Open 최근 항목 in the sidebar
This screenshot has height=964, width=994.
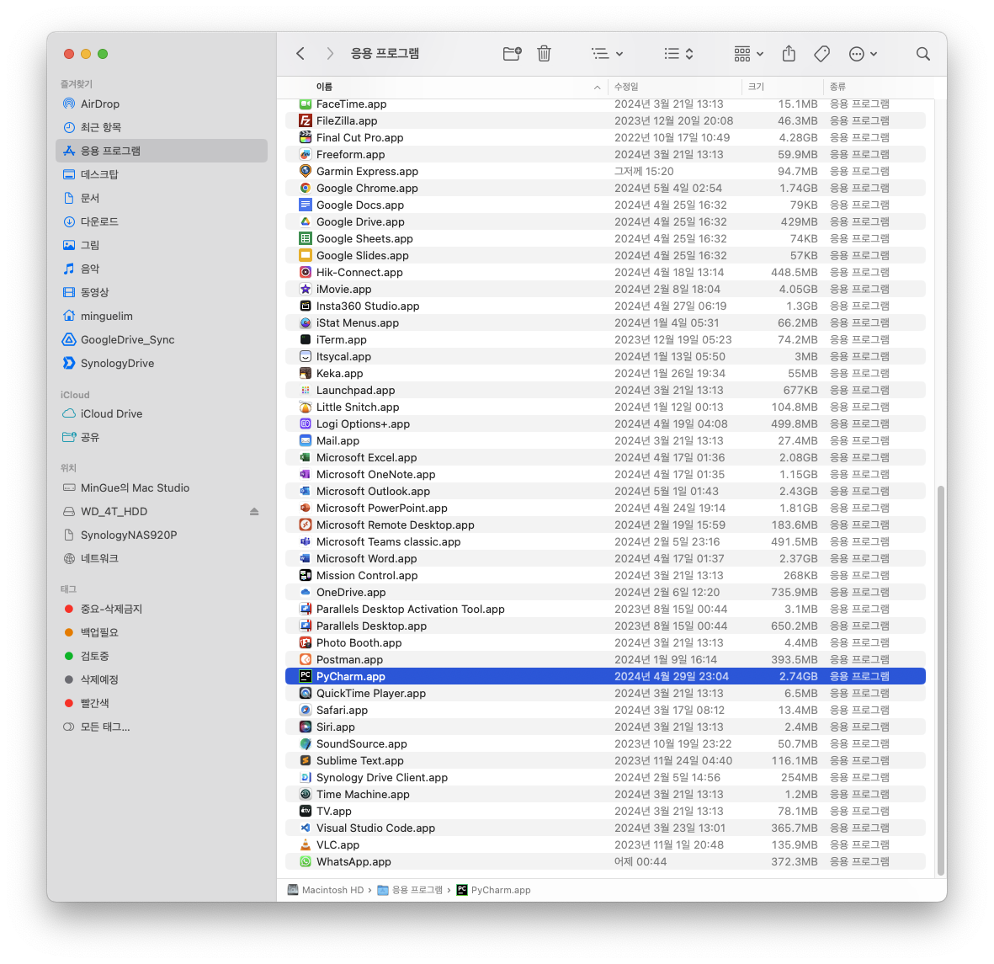point(162,127)
